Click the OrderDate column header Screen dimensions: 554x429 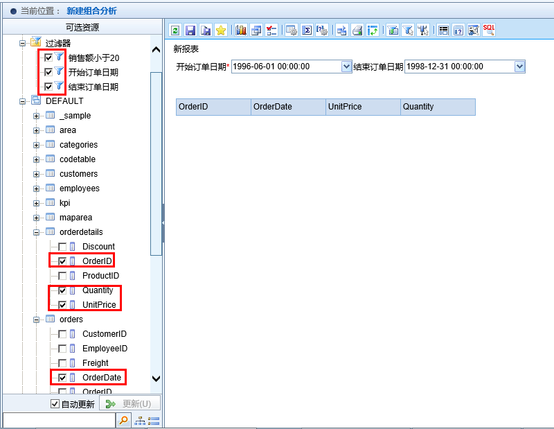288,107
